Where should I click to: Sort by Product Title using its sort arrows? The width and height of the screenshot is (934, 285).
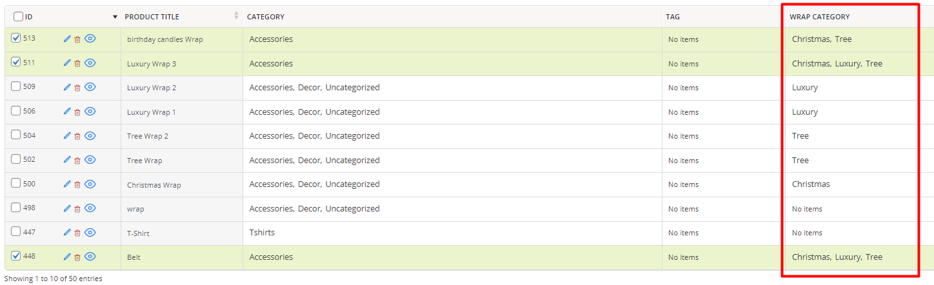tap(237, 16)
